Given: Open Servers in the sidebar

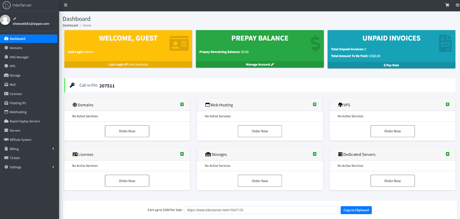Looking at the screenshot, I should pos(29,130).
